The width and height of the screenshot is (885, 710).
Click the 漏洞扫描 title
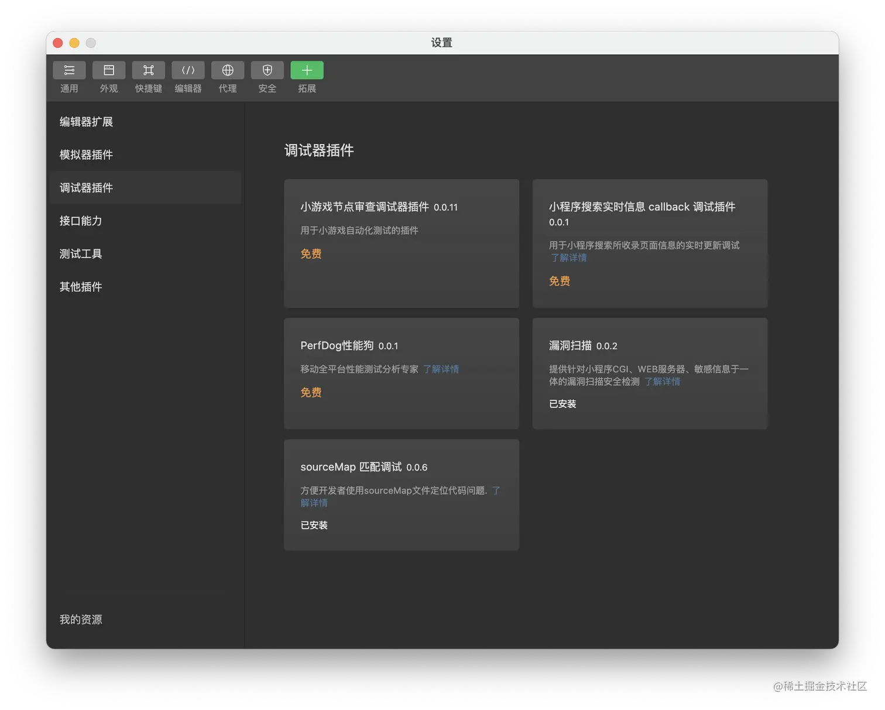570,345
